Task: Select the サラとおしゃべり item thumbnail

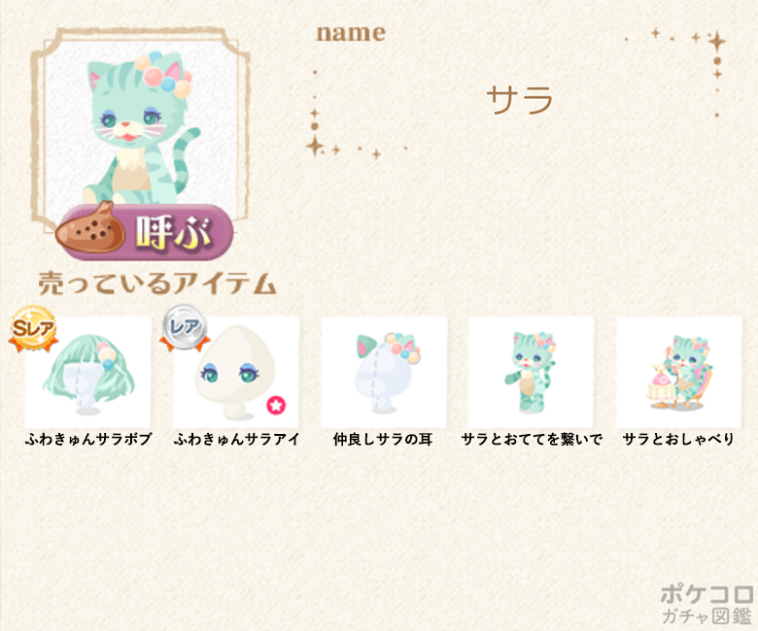Action: [x=678, y=372]
